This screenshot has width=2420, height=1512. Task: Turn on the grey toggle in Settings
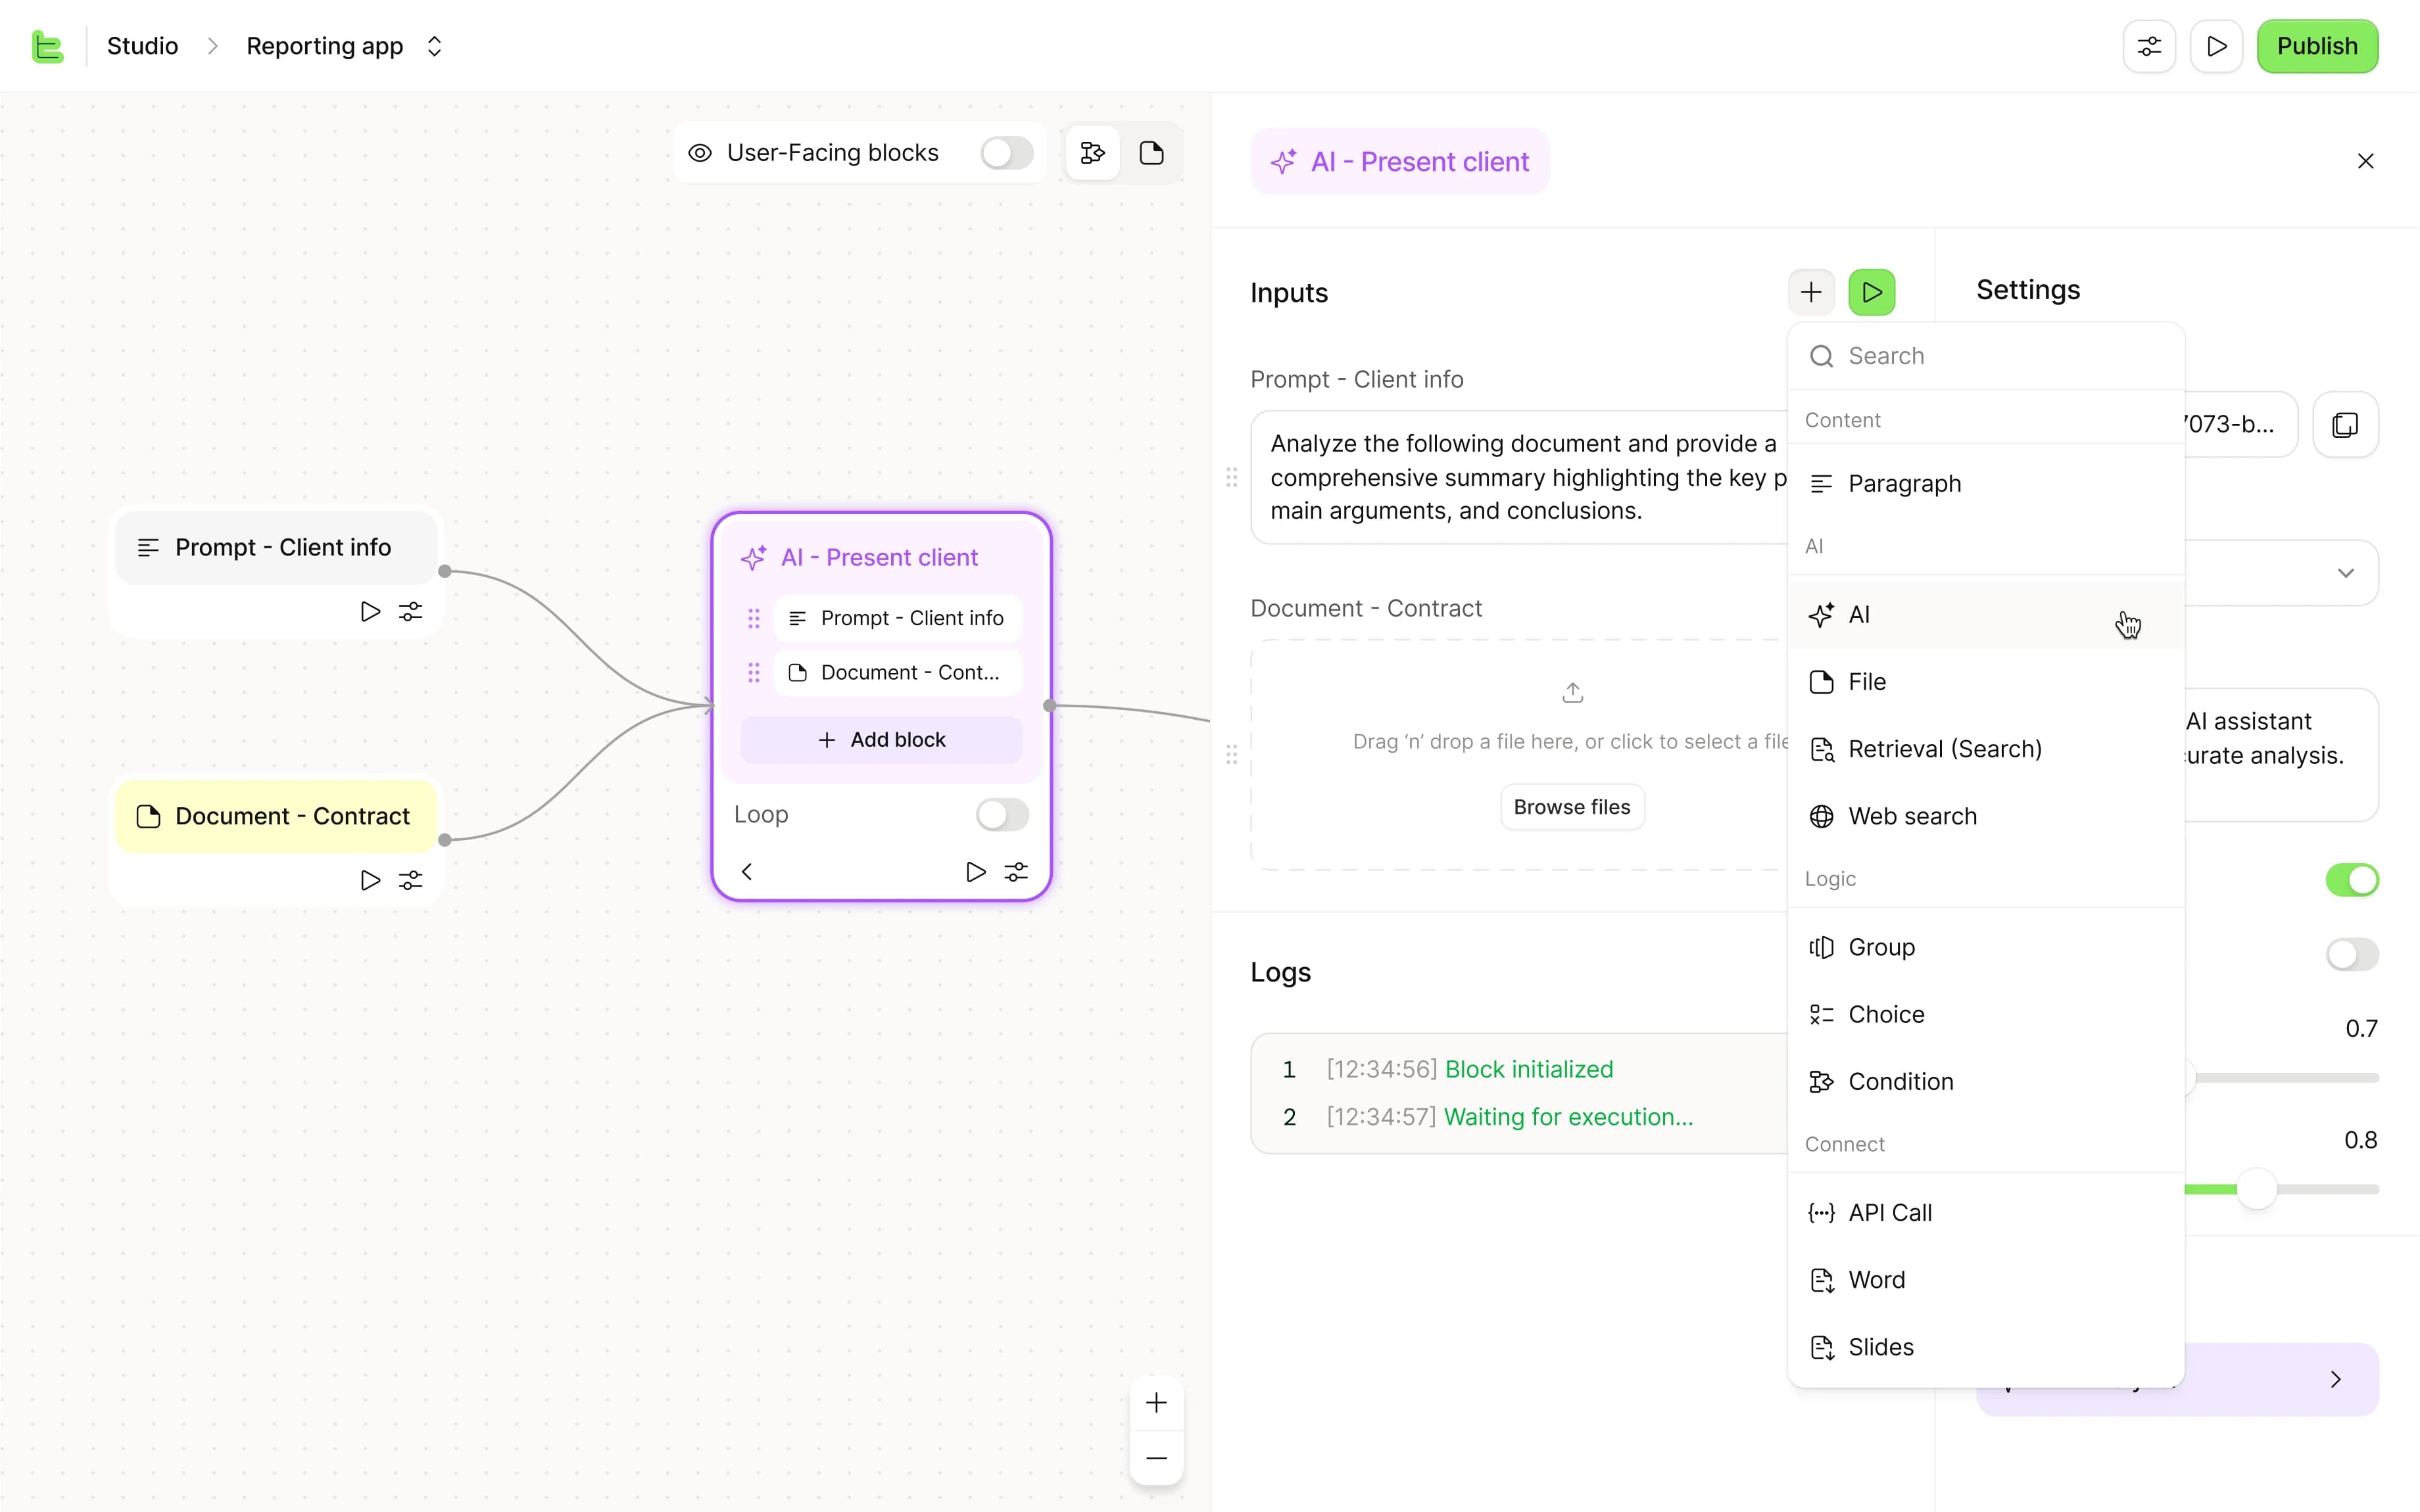pos(2352,954)
